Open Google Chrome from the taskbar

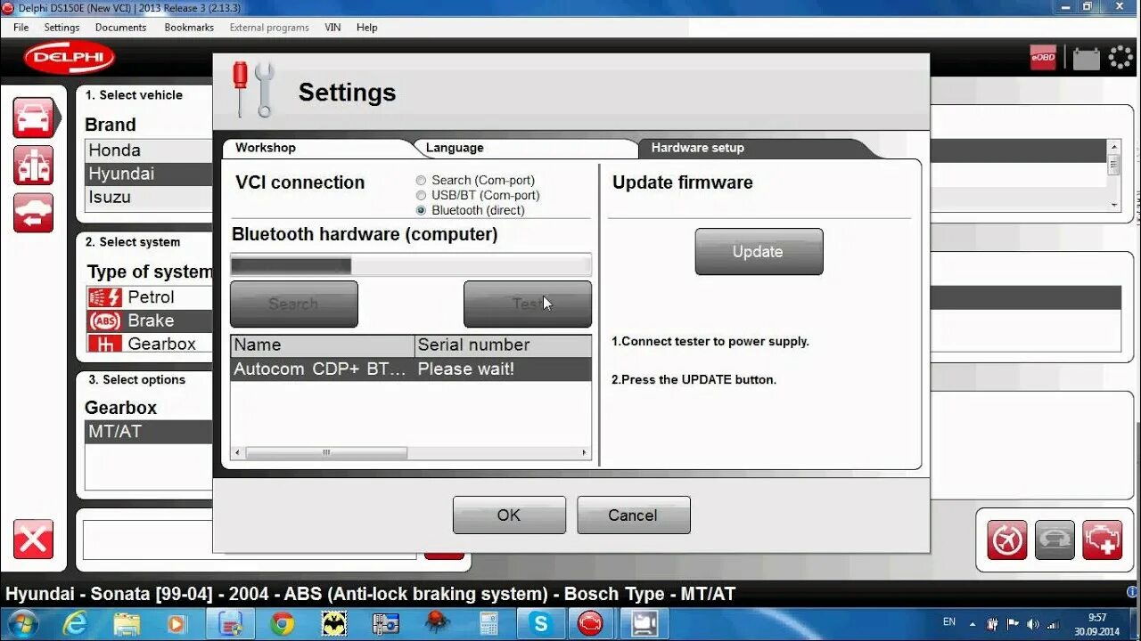283,624
